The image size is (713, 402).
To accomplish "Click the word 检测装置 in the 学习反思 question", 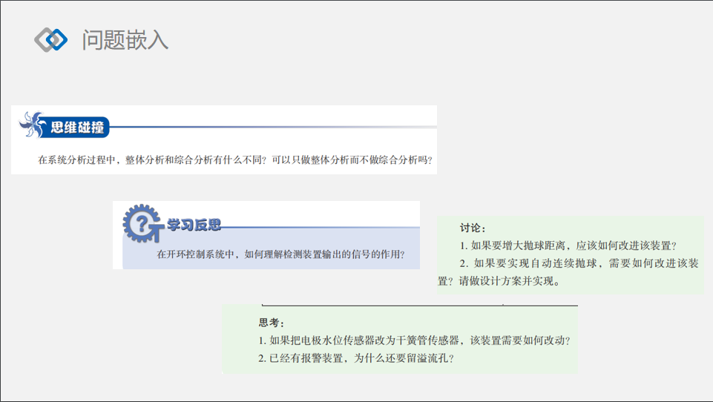I will (326, 254).
